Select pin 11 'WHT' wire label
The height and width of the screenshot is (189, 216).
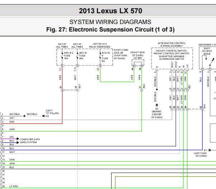tap(12, 152)
